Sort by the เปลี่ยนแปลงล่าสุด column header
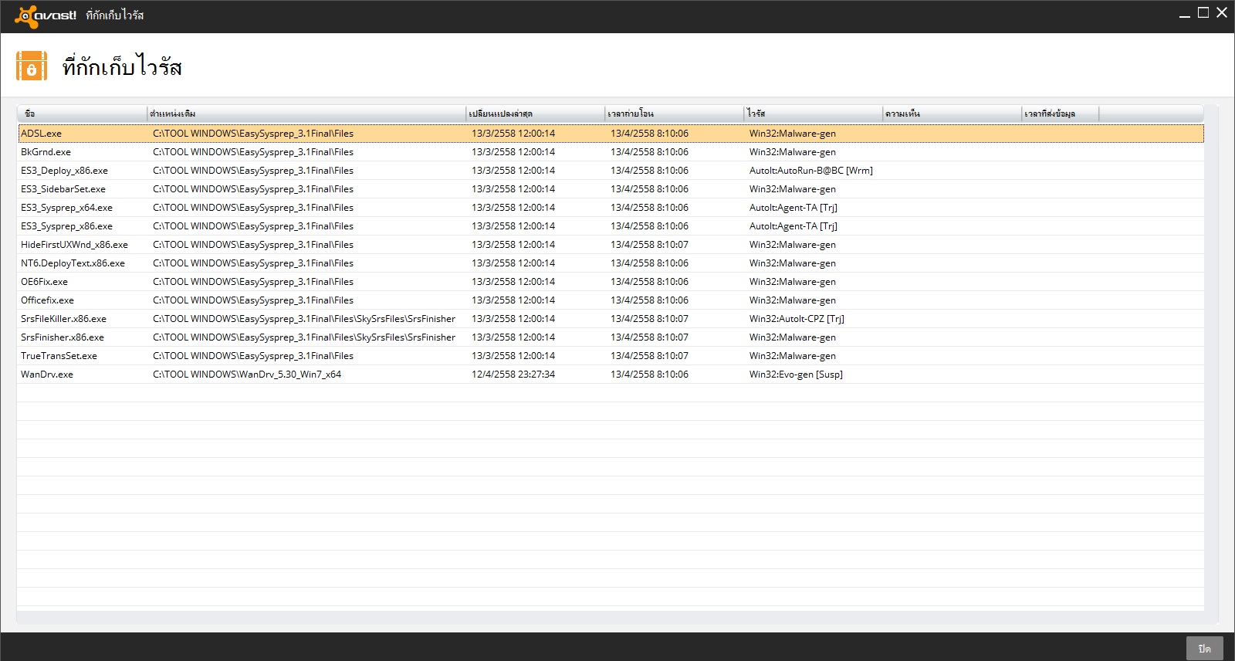The width and height of the screenshot is (1235, 661). click(x=536, y=114)
